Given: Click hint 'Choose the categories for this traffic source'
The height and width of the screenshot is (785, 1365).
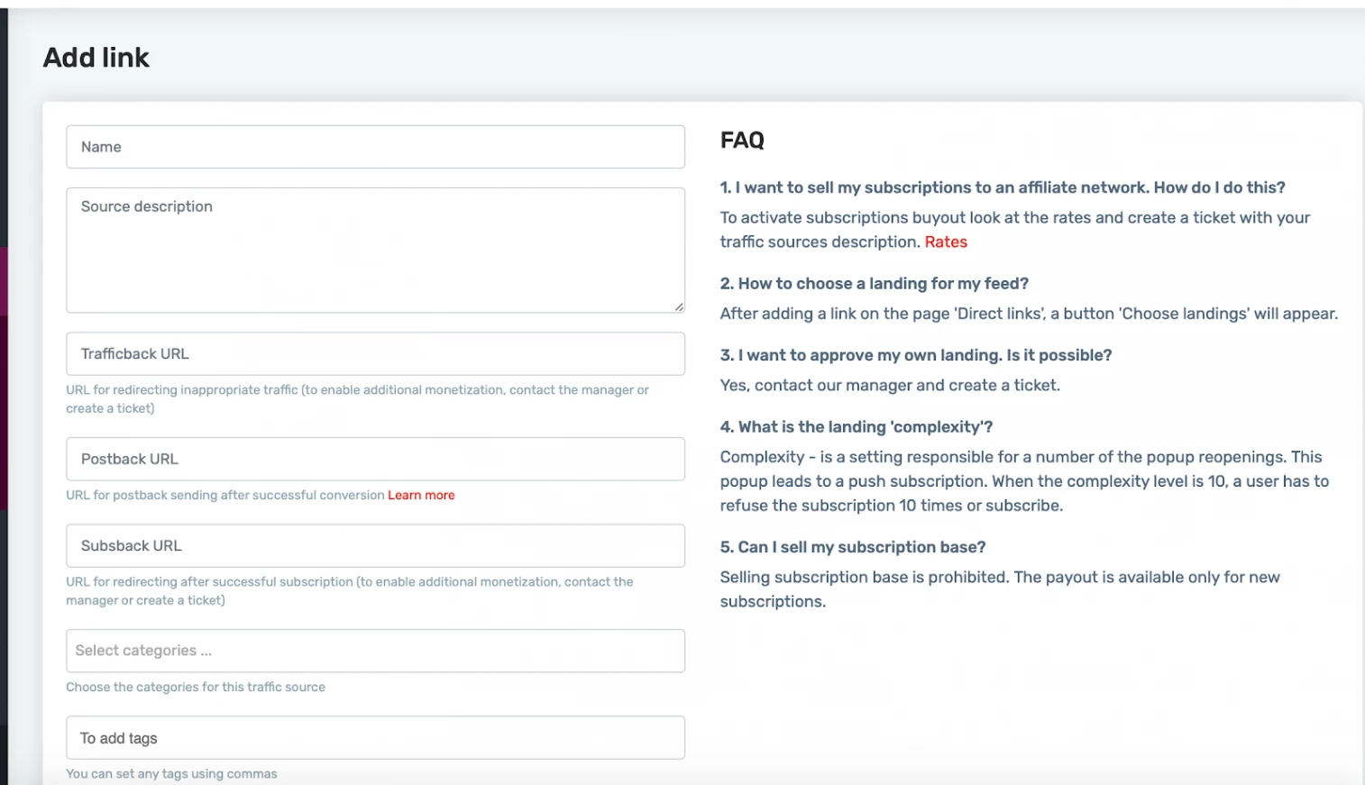Looking at the screenshot, I should [x=196, y=687].
